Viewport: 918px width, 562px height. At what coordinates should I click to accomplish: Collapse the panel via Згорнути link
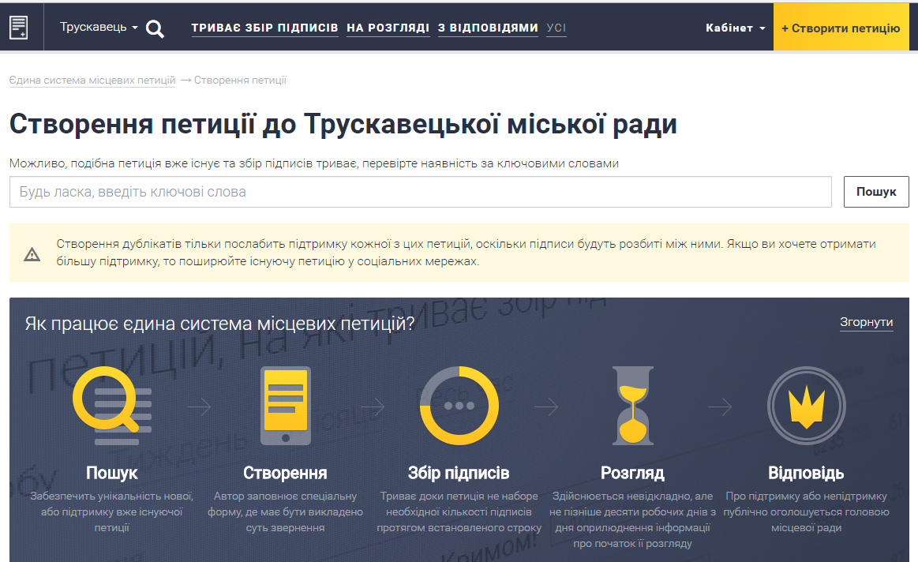click(x=867, y=322)
